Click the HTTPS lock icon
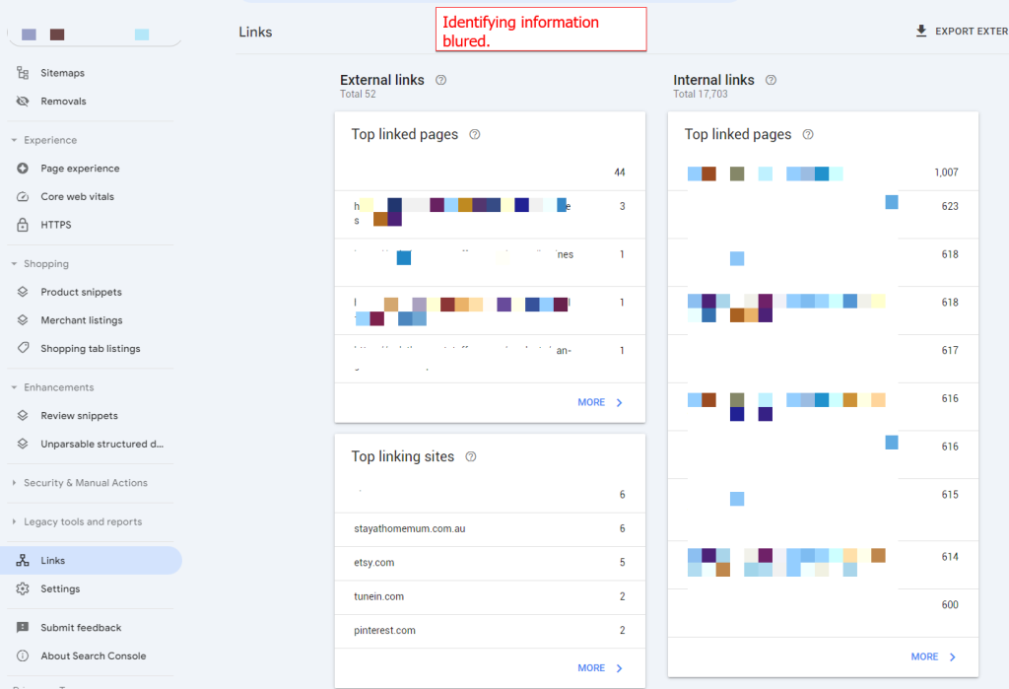The width and height of the screenshot is (1009, 689). pos(23,225)
